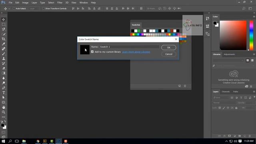Open File Explorer from taskbar
256x144 pixels.
pyautogui.click(x=24, y=141)
